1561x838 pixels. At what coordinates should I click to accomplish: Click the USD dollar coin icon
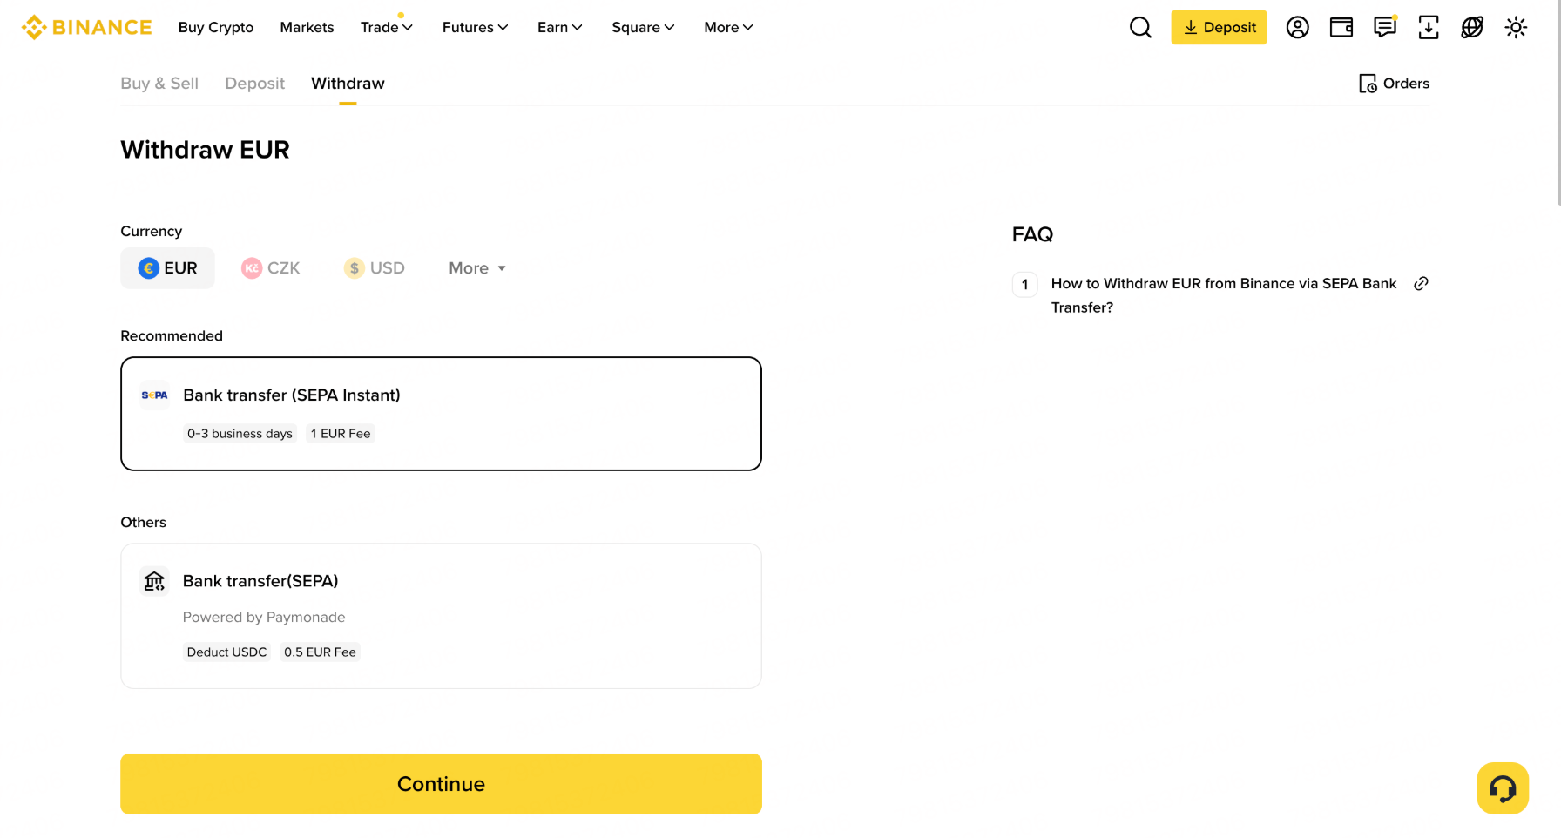[x=354, y=268]
